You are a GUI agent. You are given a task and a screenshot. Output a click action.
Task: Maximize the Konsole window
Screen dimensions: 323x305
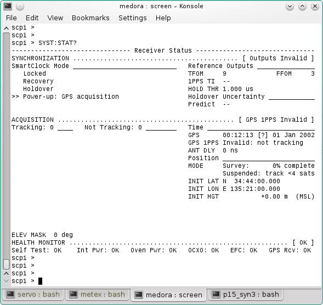[x=302, y=7]
